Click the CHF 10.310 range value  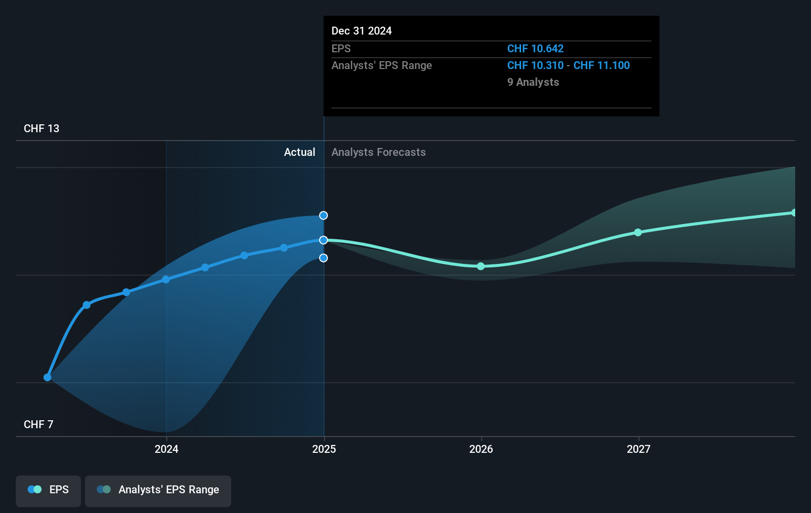(535, 65)
